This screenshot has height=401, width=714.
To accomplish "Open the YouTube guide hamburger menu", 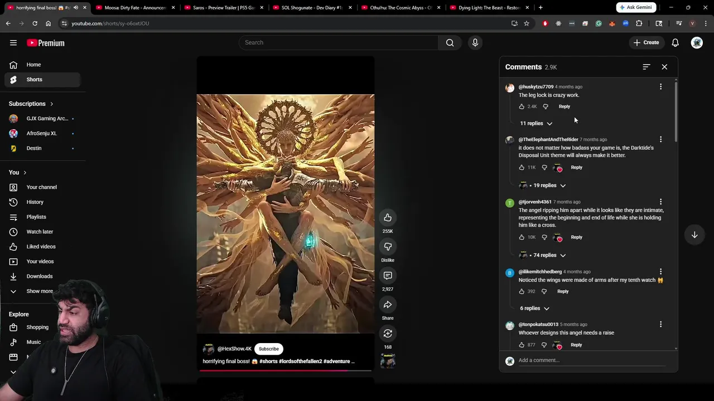I will pyautogui.click(x=13, y=43).
